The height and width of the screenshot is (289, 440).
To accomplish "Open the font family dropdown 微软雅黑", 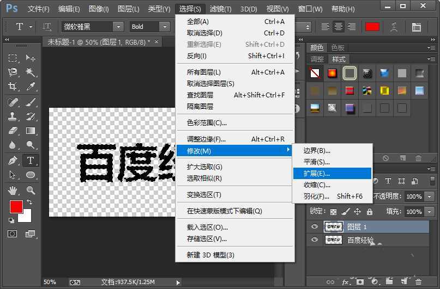I will point(118,27).
